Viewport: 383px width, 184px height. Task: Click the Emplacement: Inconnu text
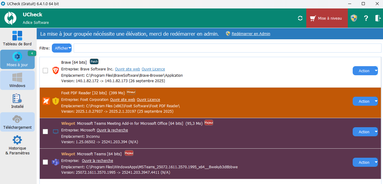(80, 136)
